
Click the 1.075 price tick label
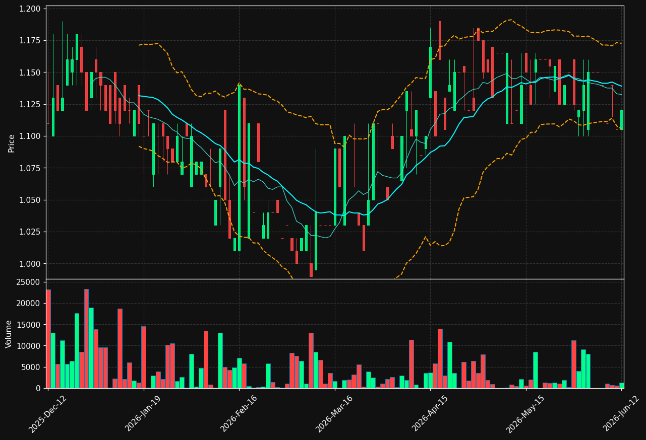click(x=31, y=168)
